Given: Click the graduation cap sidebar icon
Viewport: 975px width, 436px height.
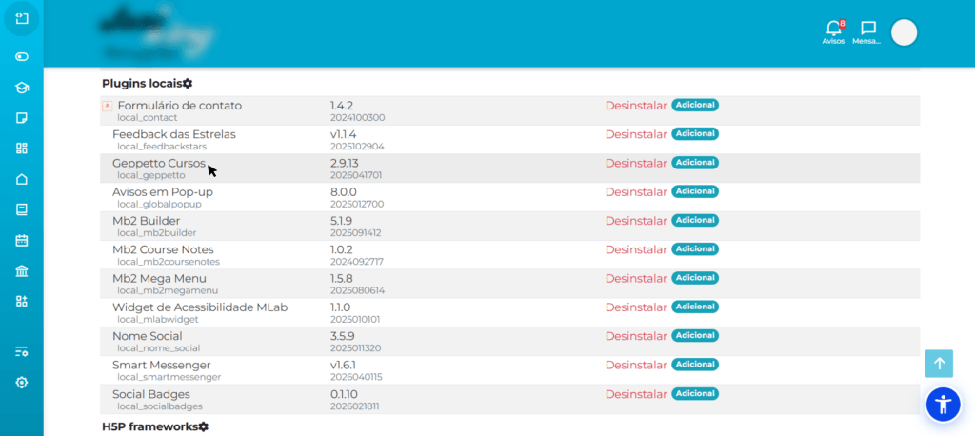Looking at the screenshot, I should tap(22, 88).
